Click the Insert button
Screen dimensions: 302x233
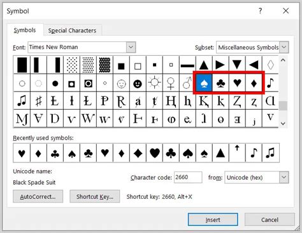pos(213,220)
